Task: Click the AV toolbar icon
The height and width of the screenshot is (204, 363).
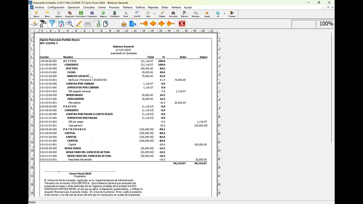Action: pos(218,14)
